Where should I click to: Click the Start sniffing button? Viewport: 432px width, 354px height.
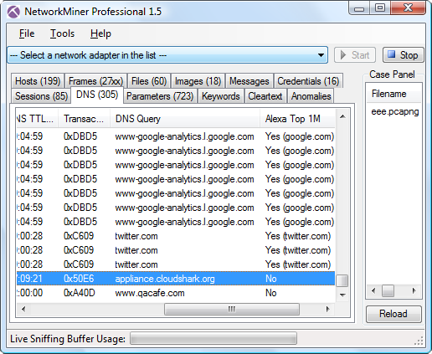355,55
